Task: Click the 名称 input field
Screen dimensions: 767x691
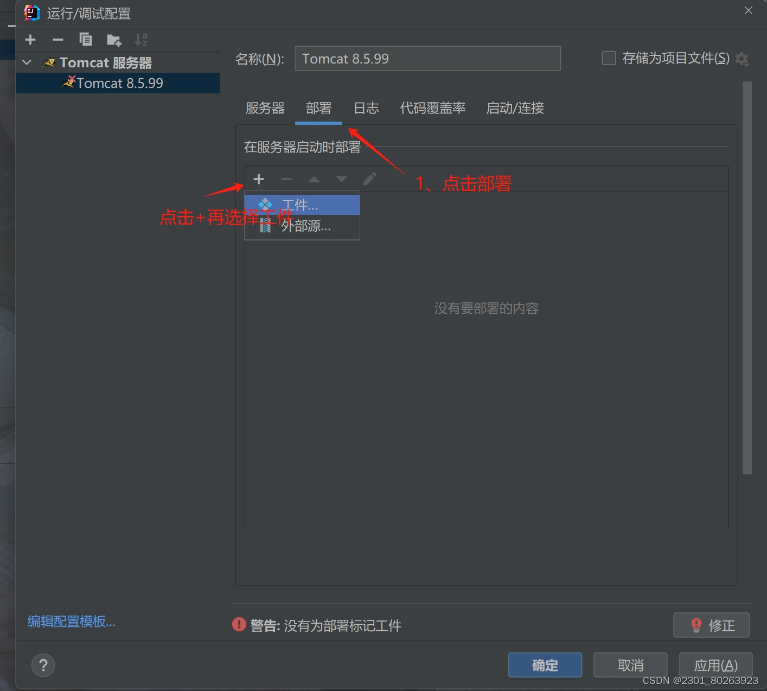Action: point(427,59)
